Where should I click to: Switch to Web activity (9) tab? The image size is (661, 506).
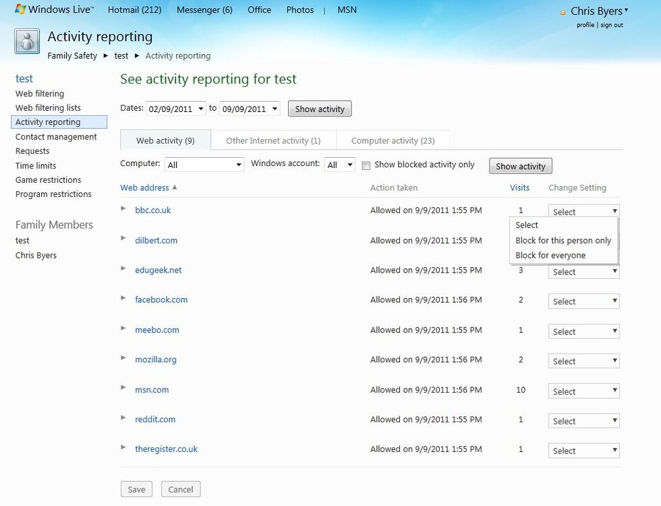pos(165,140)
